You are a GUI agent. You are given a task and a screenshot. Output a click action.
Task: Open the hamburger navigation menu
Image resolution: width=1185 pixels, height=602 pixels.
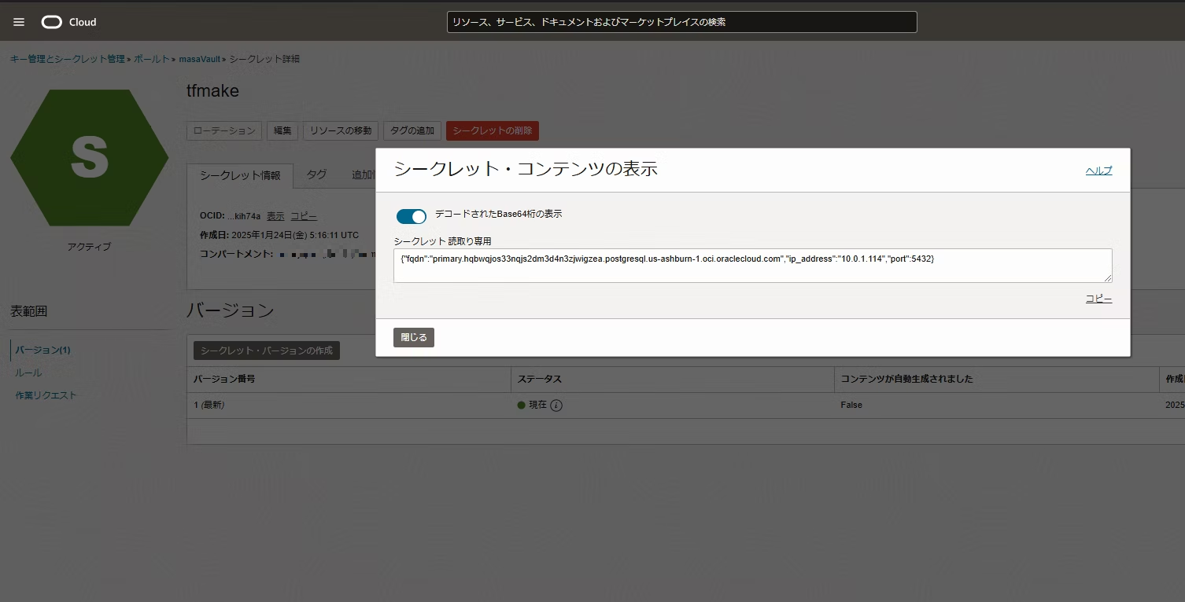19,22
